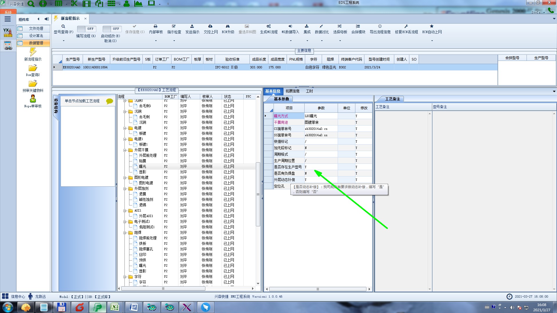This screenshot has height=313, width=557.
Task: Click 发送指示 upload toolbar button
Action: coord(192,29)
